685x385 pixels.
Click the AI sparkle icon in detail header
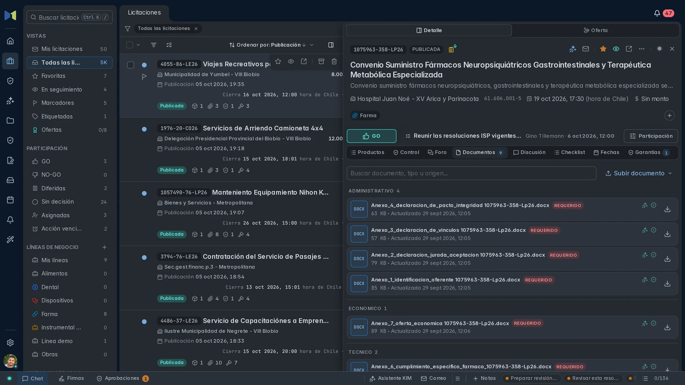coord(572,49)
